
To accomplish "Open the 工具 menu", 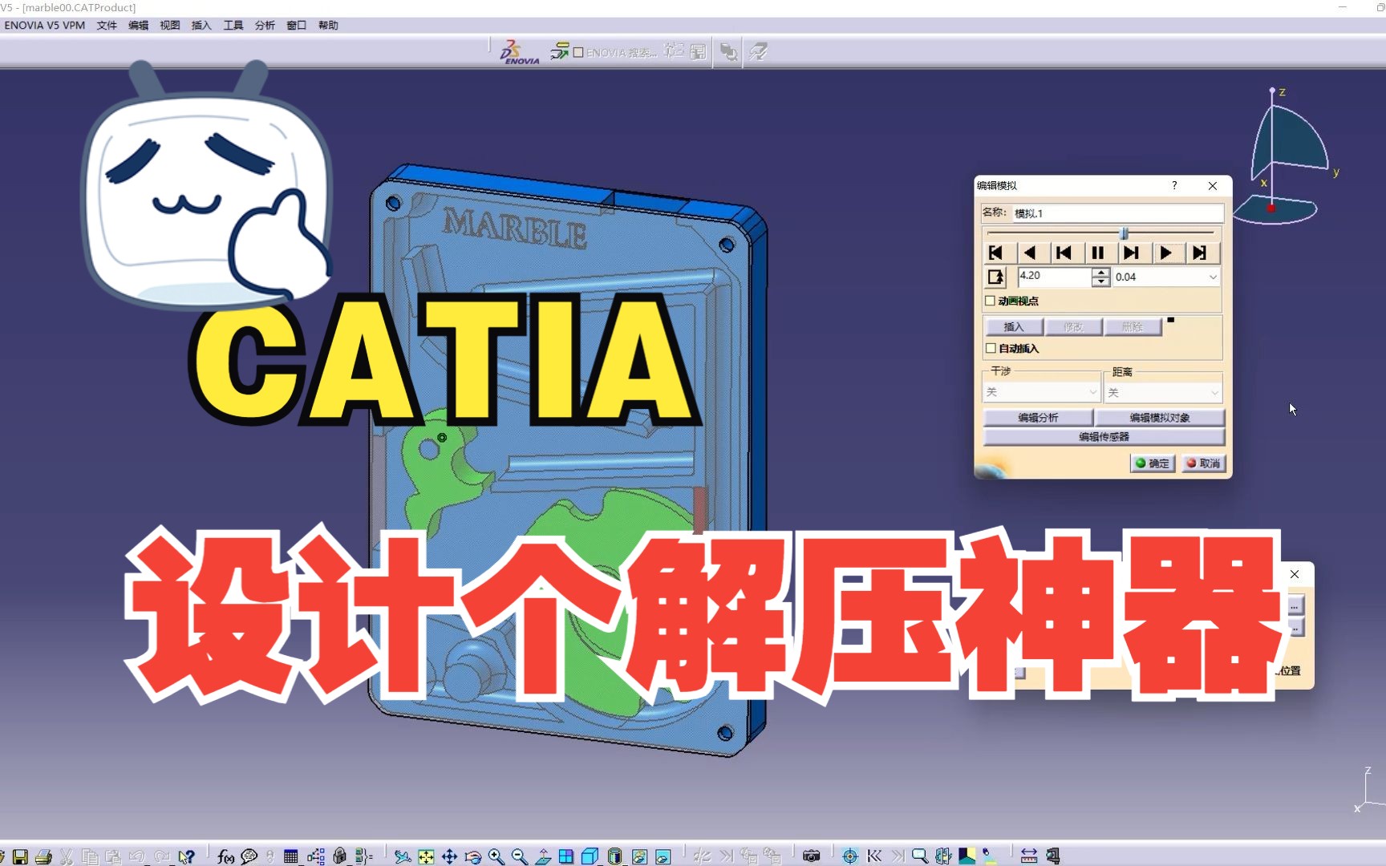I will (233, 26).
